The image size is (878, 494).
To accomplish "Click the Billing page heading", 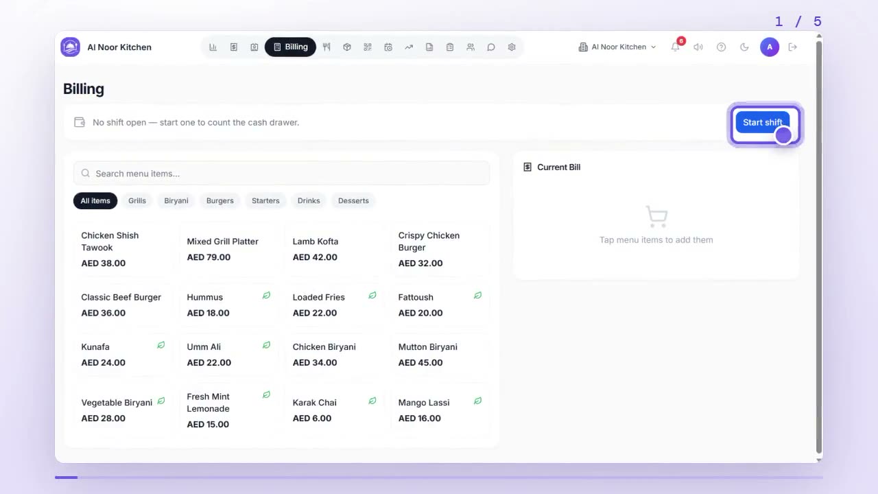I will [x=84, y=89].
